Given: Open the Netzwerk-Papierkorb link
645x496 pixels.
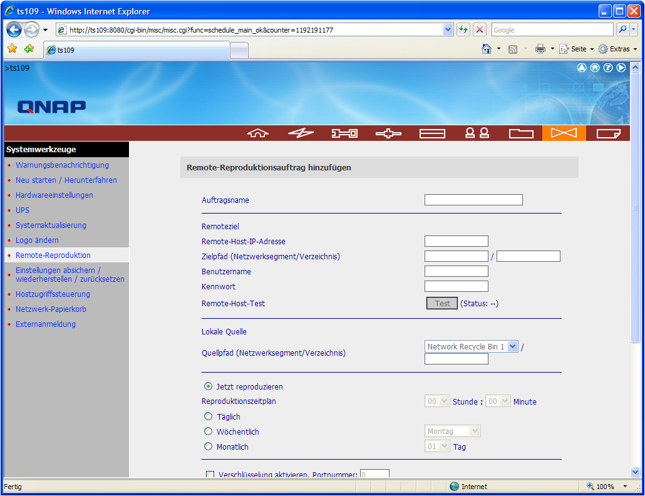Looking at the screenshot, I should [x=51, y=309].
